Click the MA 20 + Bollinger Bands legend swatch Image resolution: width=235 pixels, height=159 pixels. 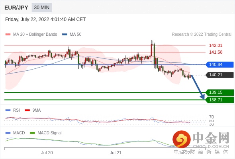pos(8,35)
